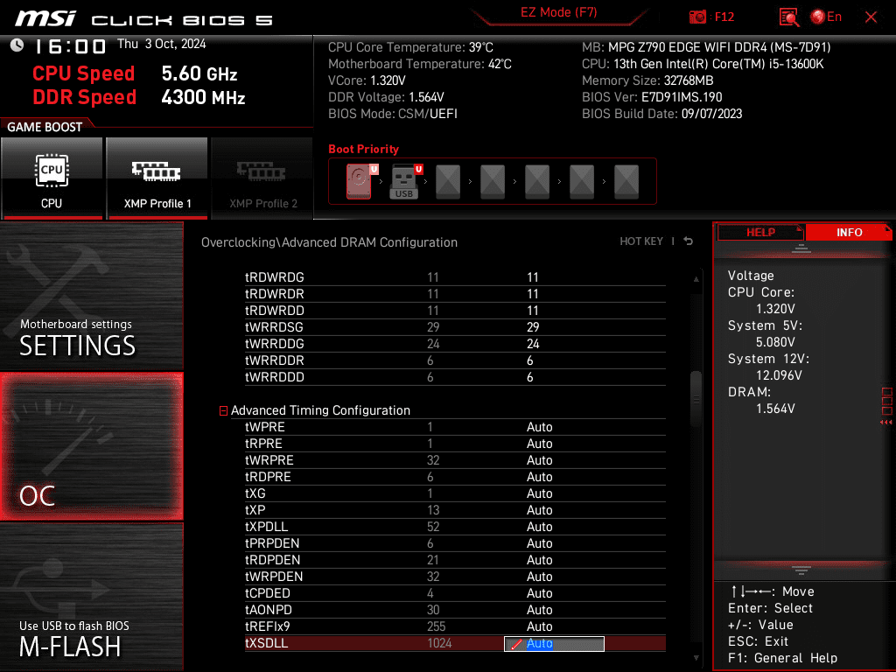
Task: Open the BIOS search magnifier icon
Action: [788, 17]
